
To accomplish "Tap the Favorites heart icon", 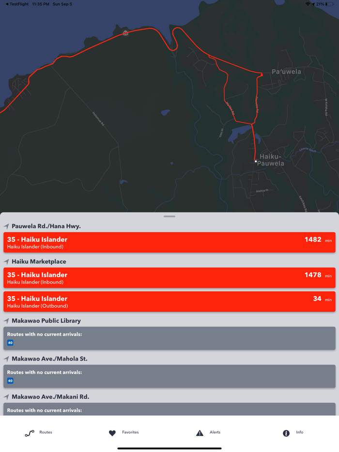I will [112, 433].
